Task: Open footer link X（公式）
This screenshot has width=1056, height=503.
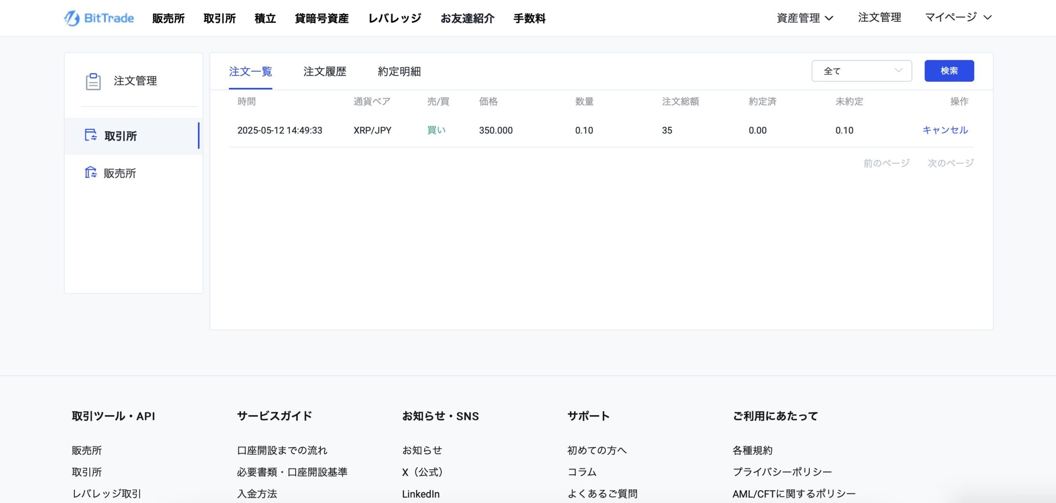Action: (x=422, y=472)
